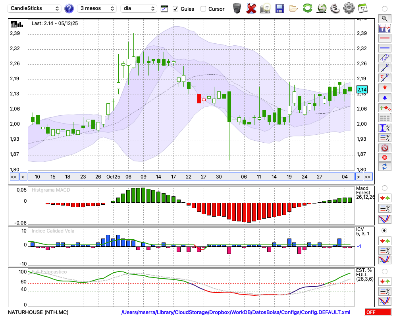Click the open folder icon
The width and height of the screenshot is (397, 318).
[x=293, y=8]
